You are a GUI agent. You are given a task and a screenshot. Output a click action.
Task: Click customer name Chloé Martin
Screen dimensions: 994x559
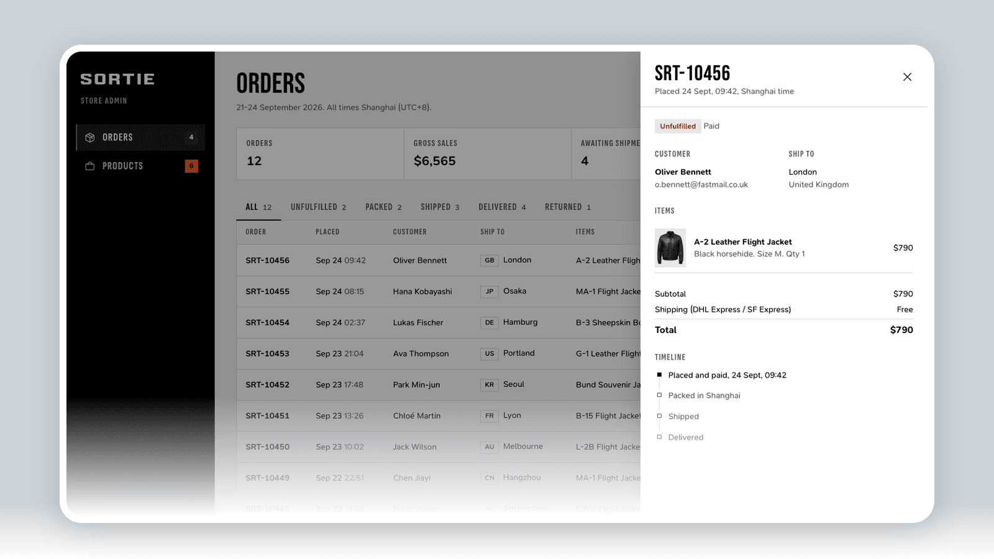click(x=417, y=416)
